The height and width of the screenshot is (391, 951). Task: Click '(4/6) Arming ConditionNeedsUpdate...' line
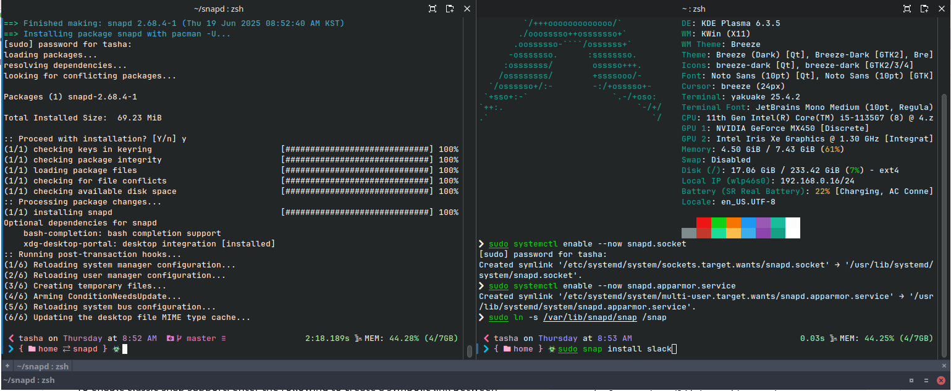point(93,296)
